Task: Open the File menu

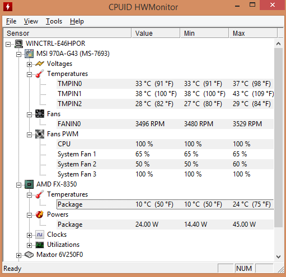Action: (11, 21)
